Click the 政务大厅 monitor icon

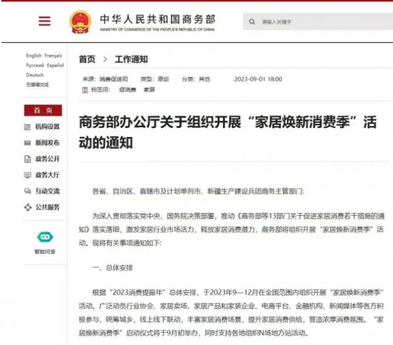coord(28,175)
